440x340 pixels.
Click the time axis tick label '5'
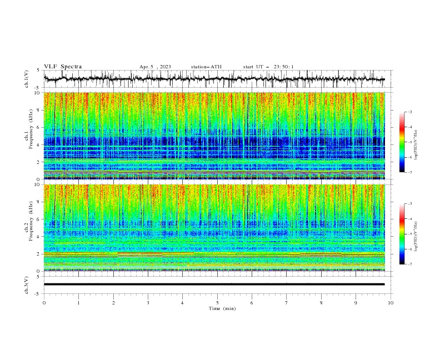coord(217,303)
